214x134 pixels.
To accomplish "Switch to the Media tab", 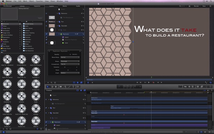I will 65,6.
